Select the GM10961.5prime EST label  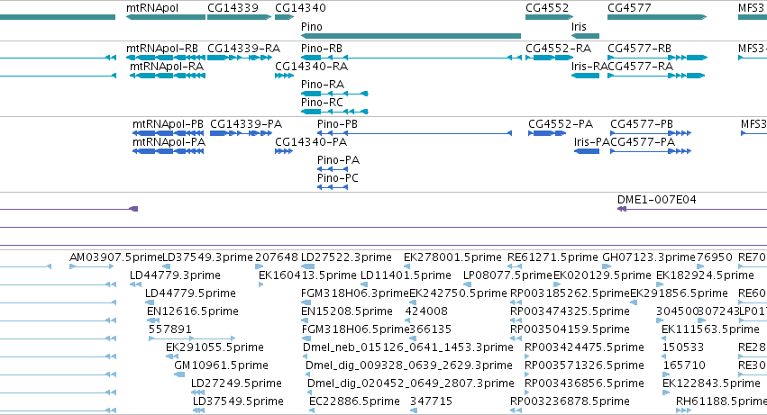pos(221,365)
